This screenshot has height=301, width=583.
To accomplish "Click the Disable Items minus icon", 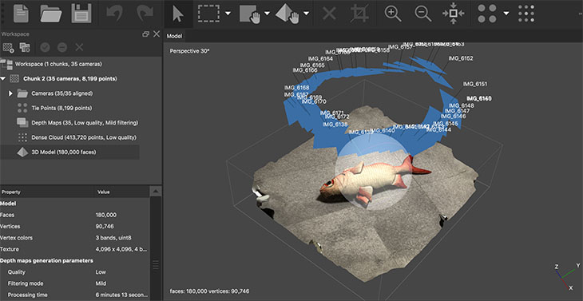I will tap(62, 47).
